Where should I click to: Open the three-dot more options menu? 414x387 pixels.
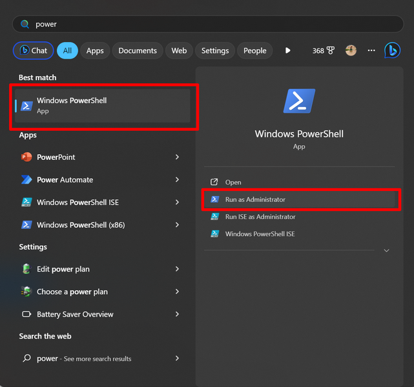(x=371, y=50)
